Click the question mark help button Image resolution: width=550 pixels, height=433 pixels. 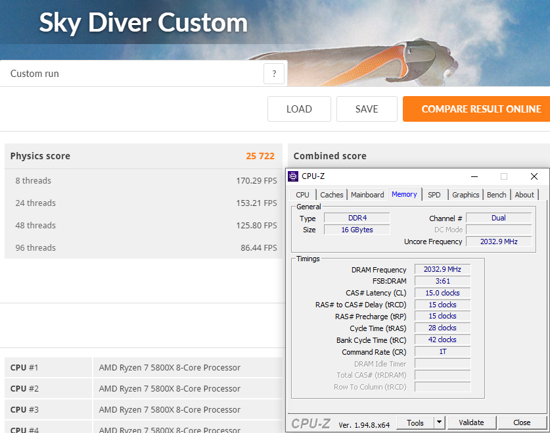(x=274, y=74)
